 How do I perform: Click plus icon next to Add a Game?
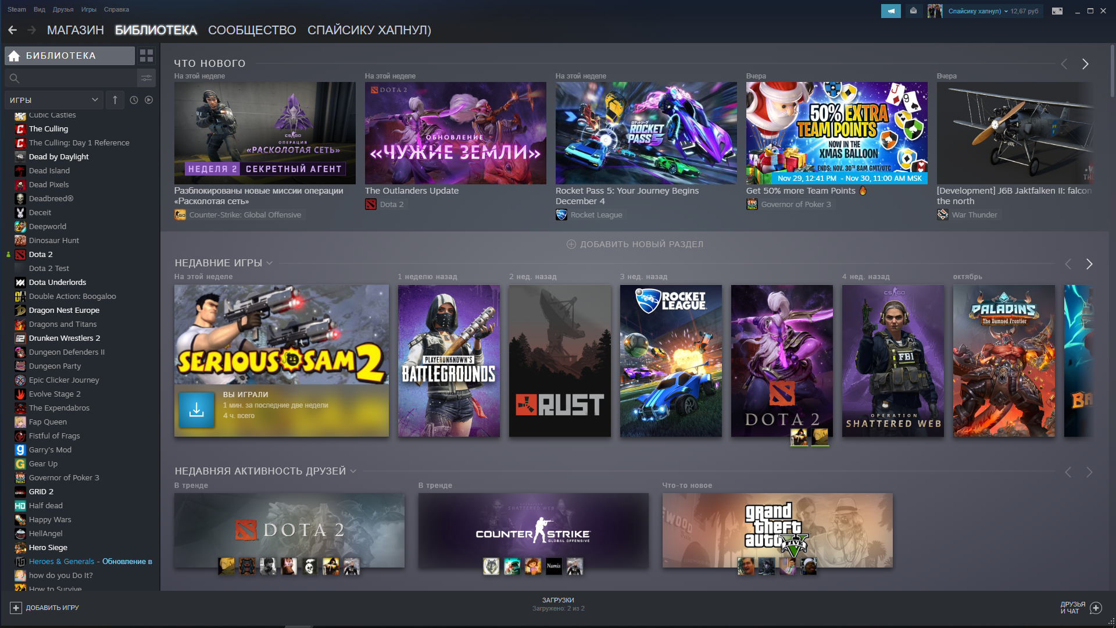point(16,608)
